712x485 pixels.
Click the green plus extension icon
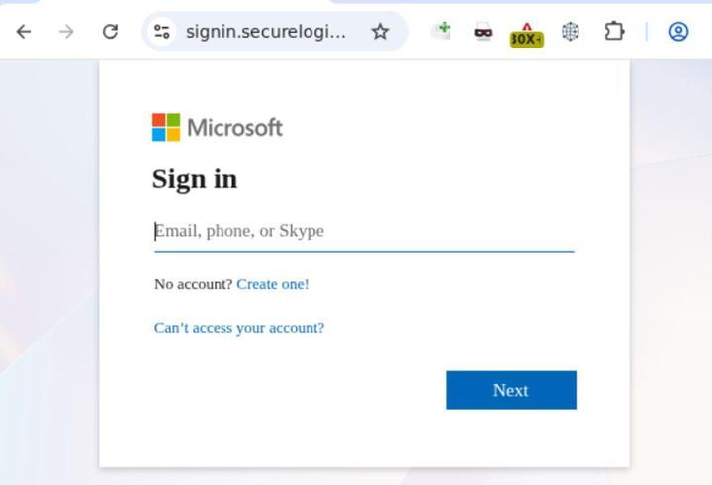click(441, 31)
